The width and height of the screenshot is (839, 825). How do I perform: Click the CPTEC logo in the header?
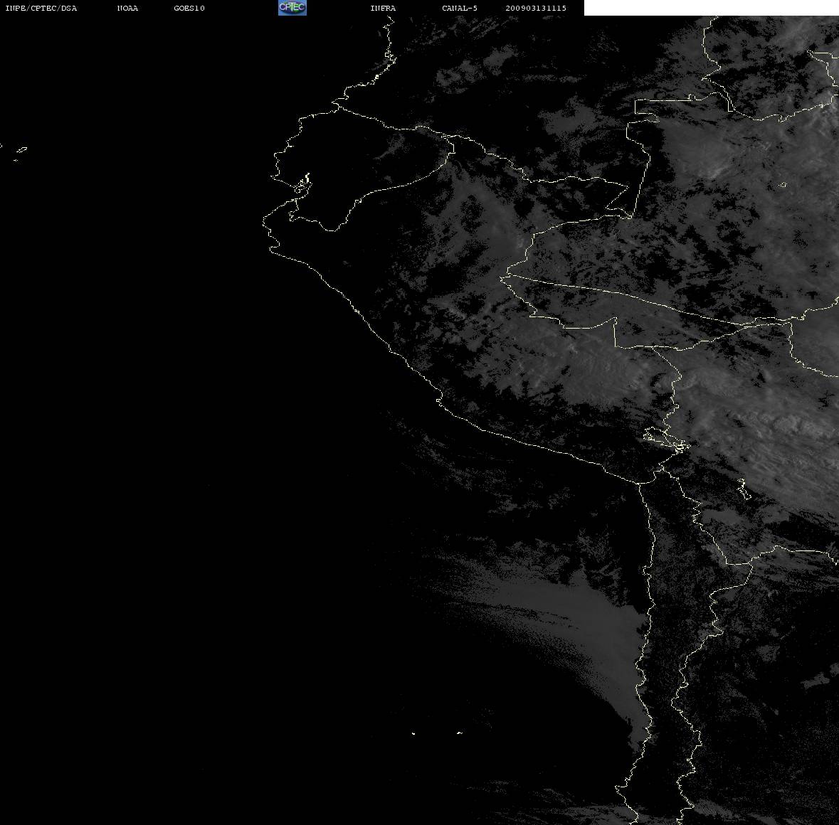point(292,8)
